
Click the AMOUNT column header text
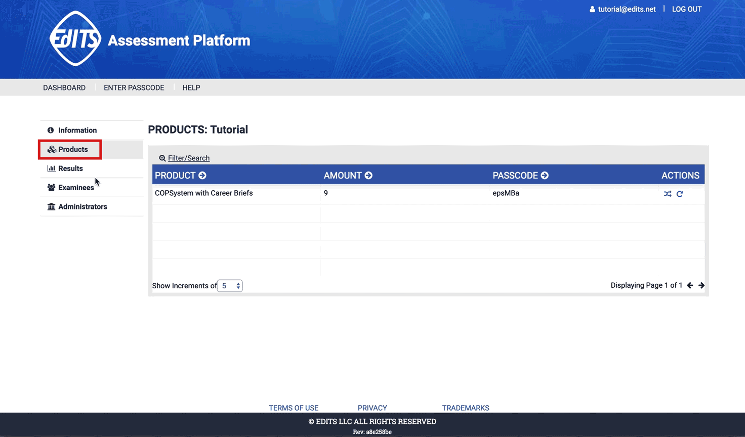click(x=343, y=176)
